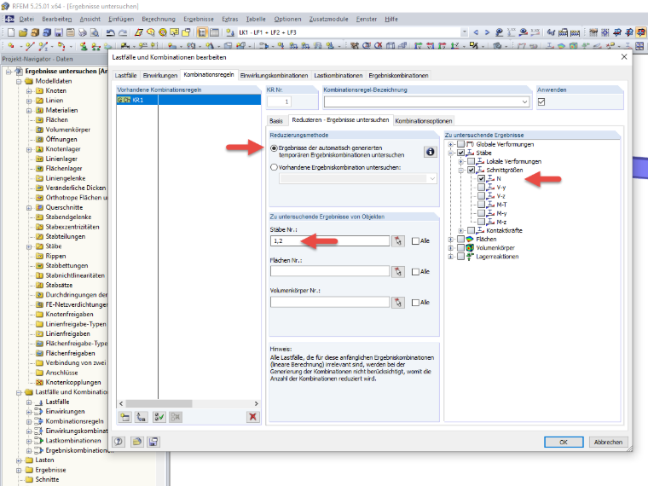Confirm dialog with OK button
This screenshot has height=486, width=648.
564,442
